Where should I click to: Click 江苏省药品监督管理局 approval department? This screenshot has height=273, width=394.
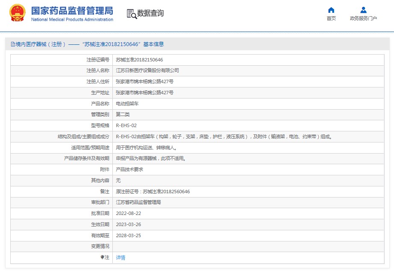coord(138,202)
